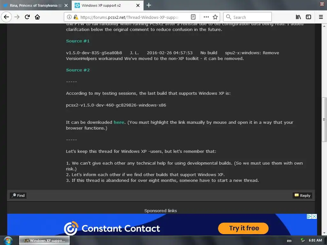Open the browser home page
Screen dimensions: 327x245
[37, 17]
